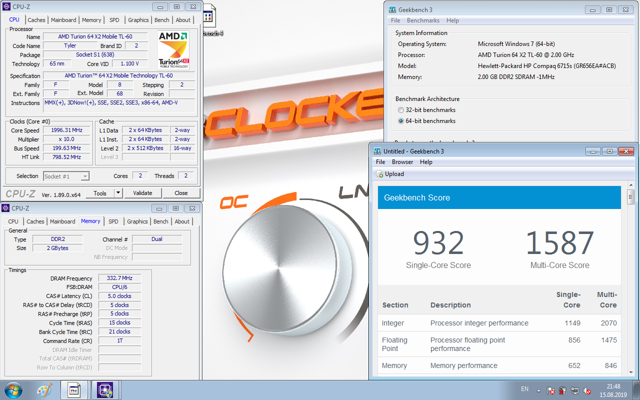This screenshot has width=640, height=400.
Task: Click the Integer row description
Action: coord(479,323)
